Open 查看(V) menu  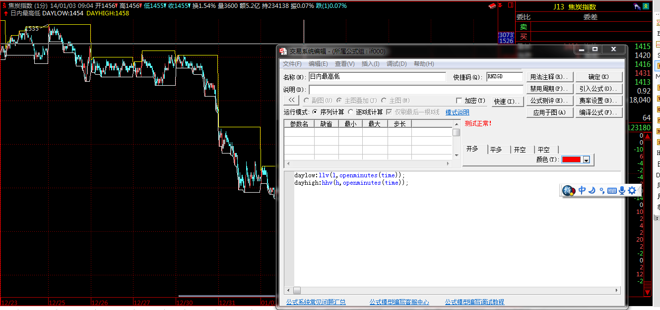coord(345,64)
